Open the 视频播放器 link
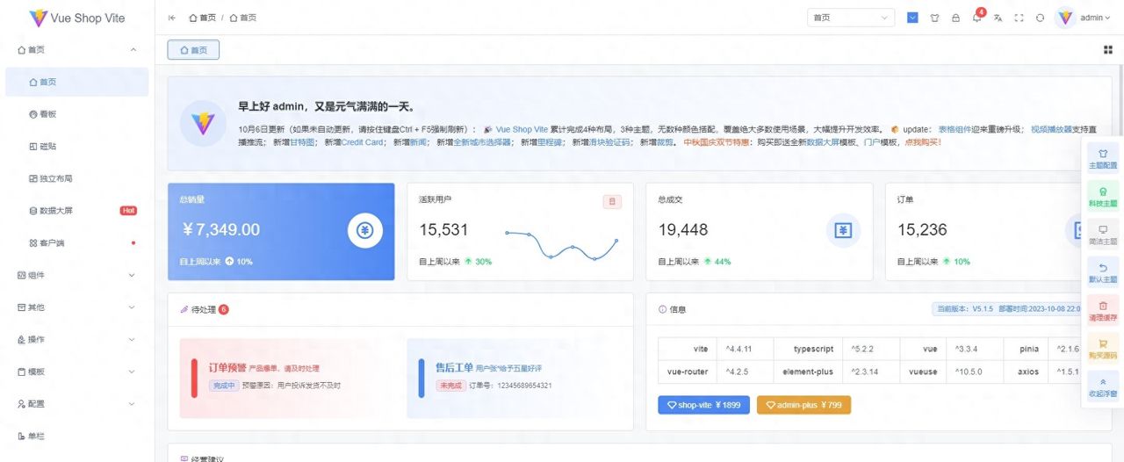 click(1049, 129)
